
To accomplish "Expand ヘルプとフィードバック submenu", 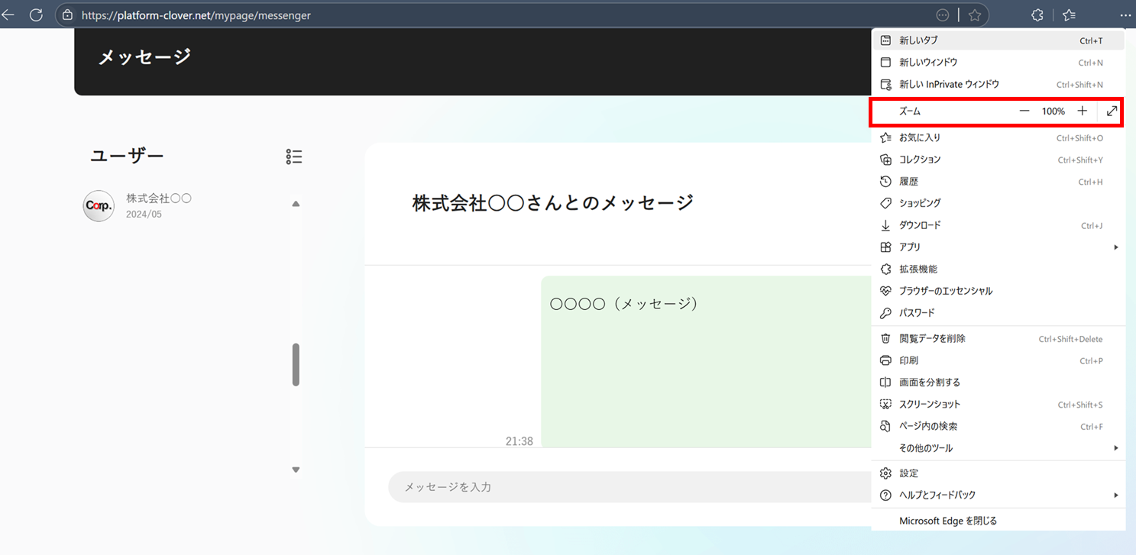I will click(998, 495).
